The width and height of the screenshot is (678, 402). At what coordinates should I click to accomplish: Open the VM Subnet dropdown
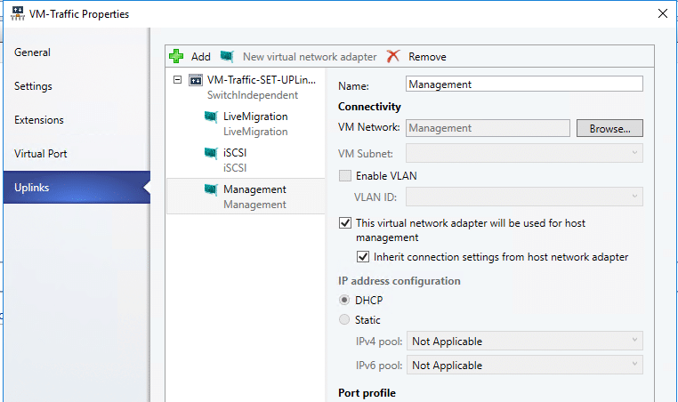[x=524, y=153]
